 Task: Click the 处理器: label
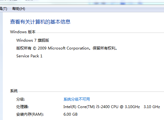22,107
